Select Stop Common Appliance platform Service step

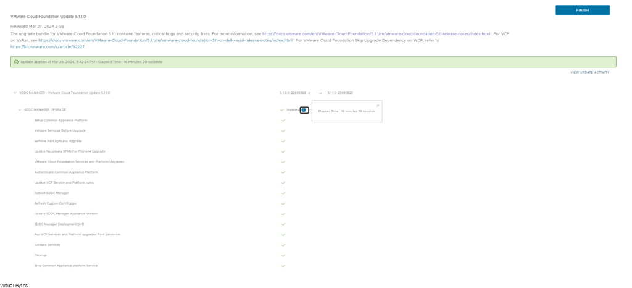point(65,266)
